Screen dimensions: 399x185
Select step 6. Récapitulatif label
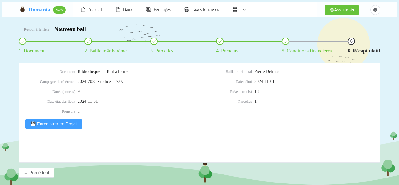(x=364, y=51)
